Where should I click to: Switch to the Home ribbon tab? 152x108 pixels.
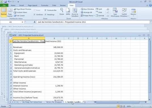(x=13, y=5)
